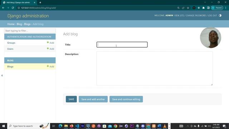Click the share page icon
The image size is (229, 129).
coord(183,8)
